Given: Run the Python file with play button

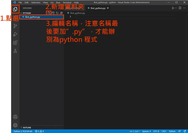Looking at the screenshot, I should click(x=173, y=8).
